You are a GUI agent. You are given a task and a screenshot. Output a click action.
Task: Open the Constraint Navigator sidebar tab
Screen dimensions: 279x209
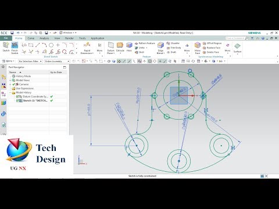click(3, 85)
